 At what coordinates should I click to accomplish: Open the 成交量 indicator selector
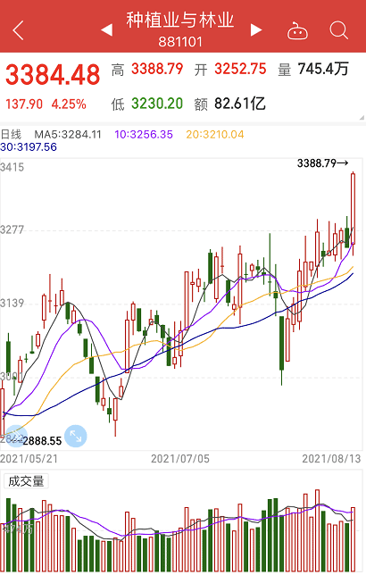pos(26,481)
